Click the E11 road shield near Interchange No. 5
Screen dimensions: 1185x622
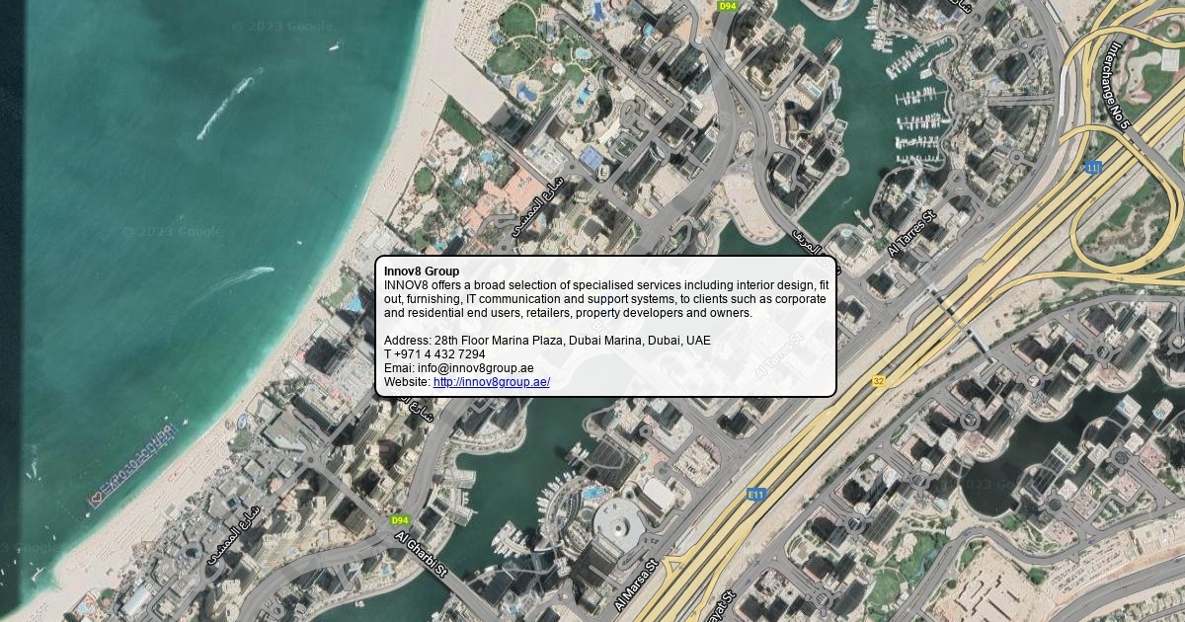click(1093, 168)
